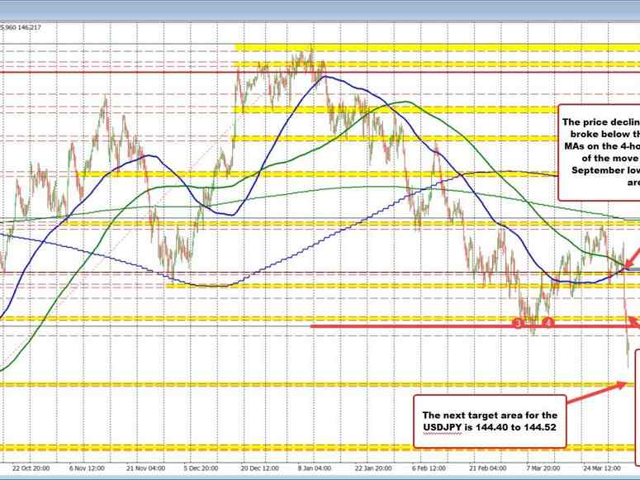Select the 21 Feb 04:00 axis label

pyautogui.click(x=488, y=468)
